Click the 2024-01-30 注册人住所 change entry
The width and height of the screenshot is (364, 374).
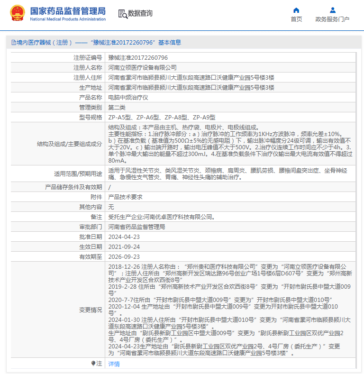pyautogui.click(x=229, y=323)
